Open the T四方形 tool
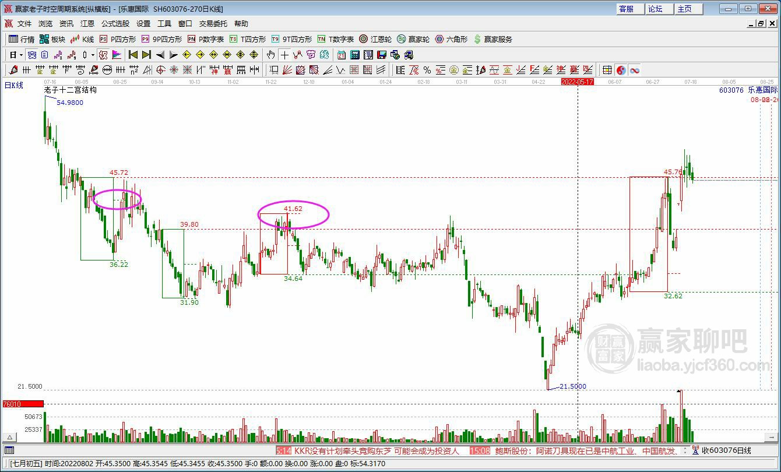Screen dimensions: 781x472 [x=248, y=39]
